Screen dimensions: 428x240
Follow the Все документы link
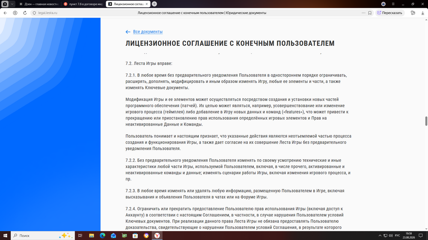[148, 32]
